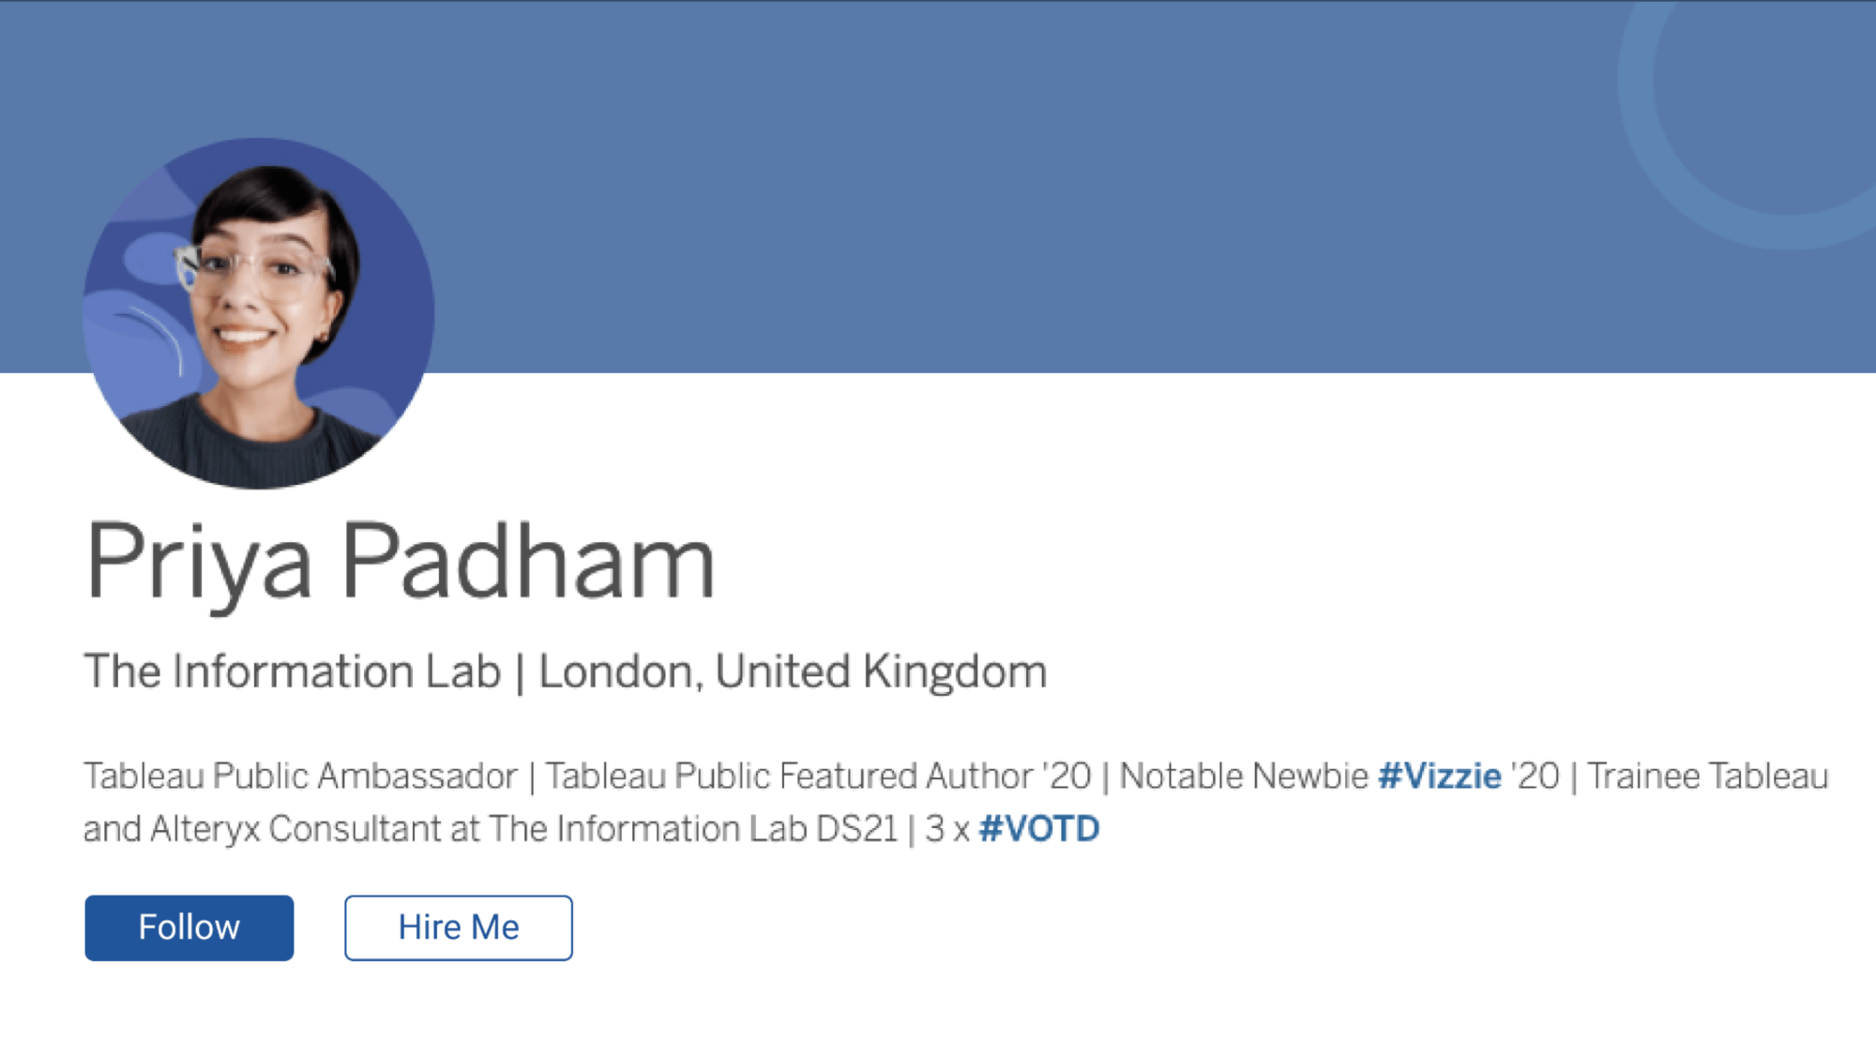
Task: Click the first name "Priya" in heading
Action: [198, 563]
